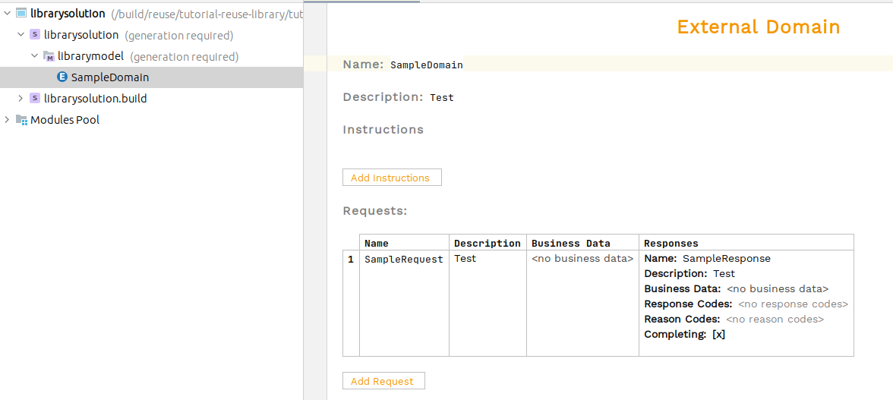The width and height of the screenshot is (893, 400).
Task: Expand the Modules Pool node
Action: pyautogui.click(x=7, y=120)
